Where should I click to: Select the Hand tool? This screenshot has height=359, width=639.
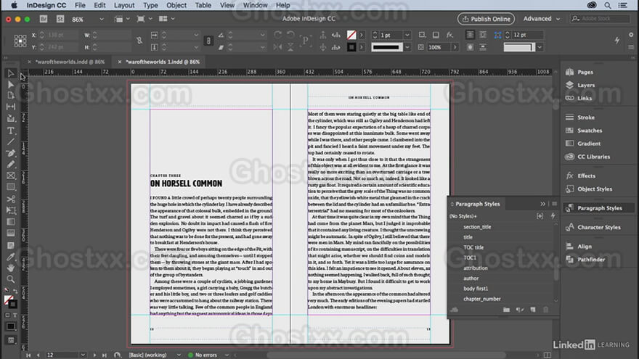point(11,268)
